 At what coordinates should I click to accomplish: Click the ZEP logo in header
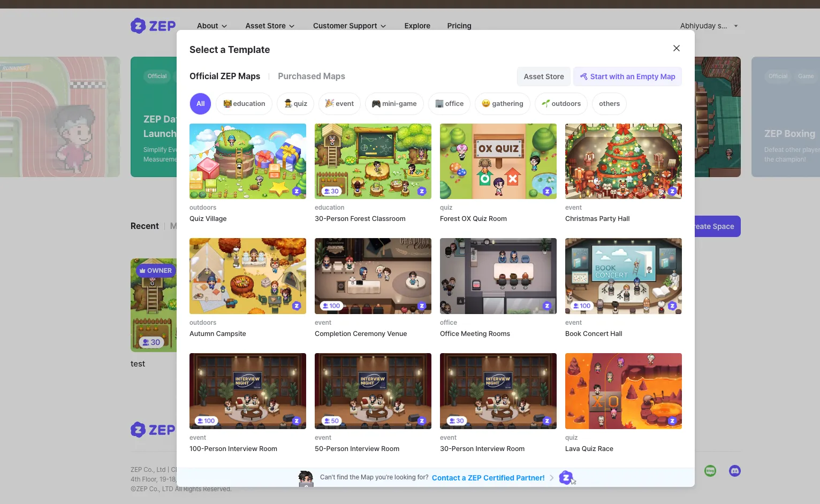[x=153, y=26]
